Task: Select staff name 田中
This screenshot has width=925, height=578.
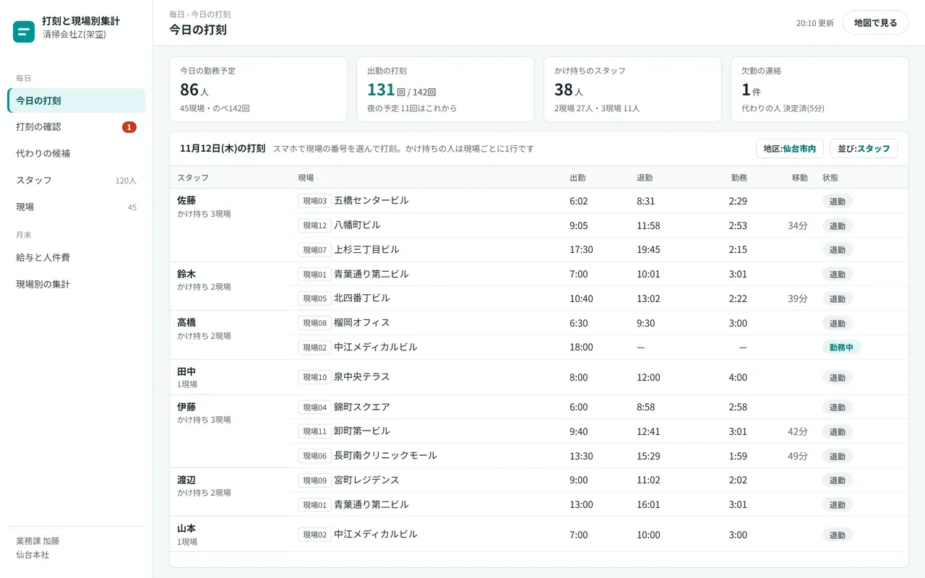Action: point(186,371)
